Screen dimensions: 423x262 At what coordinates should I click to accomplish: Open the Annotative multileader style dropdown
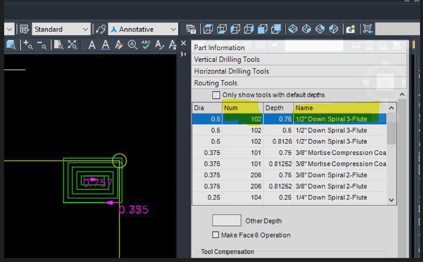[x=173, y=29]
